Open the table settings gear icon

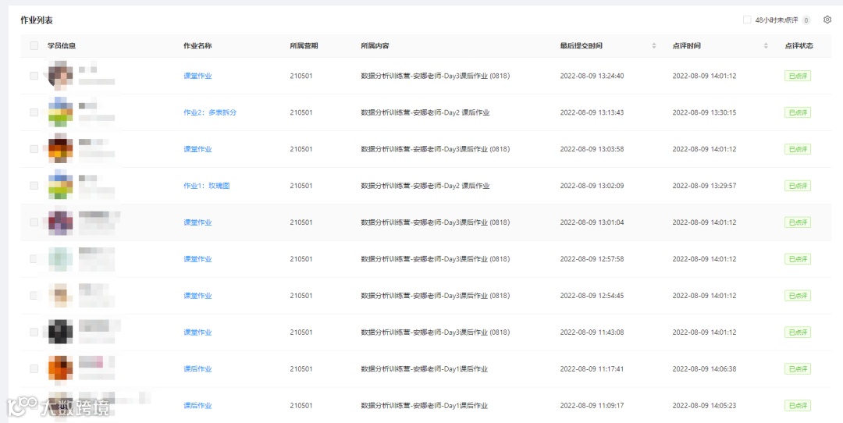(827, 20)
